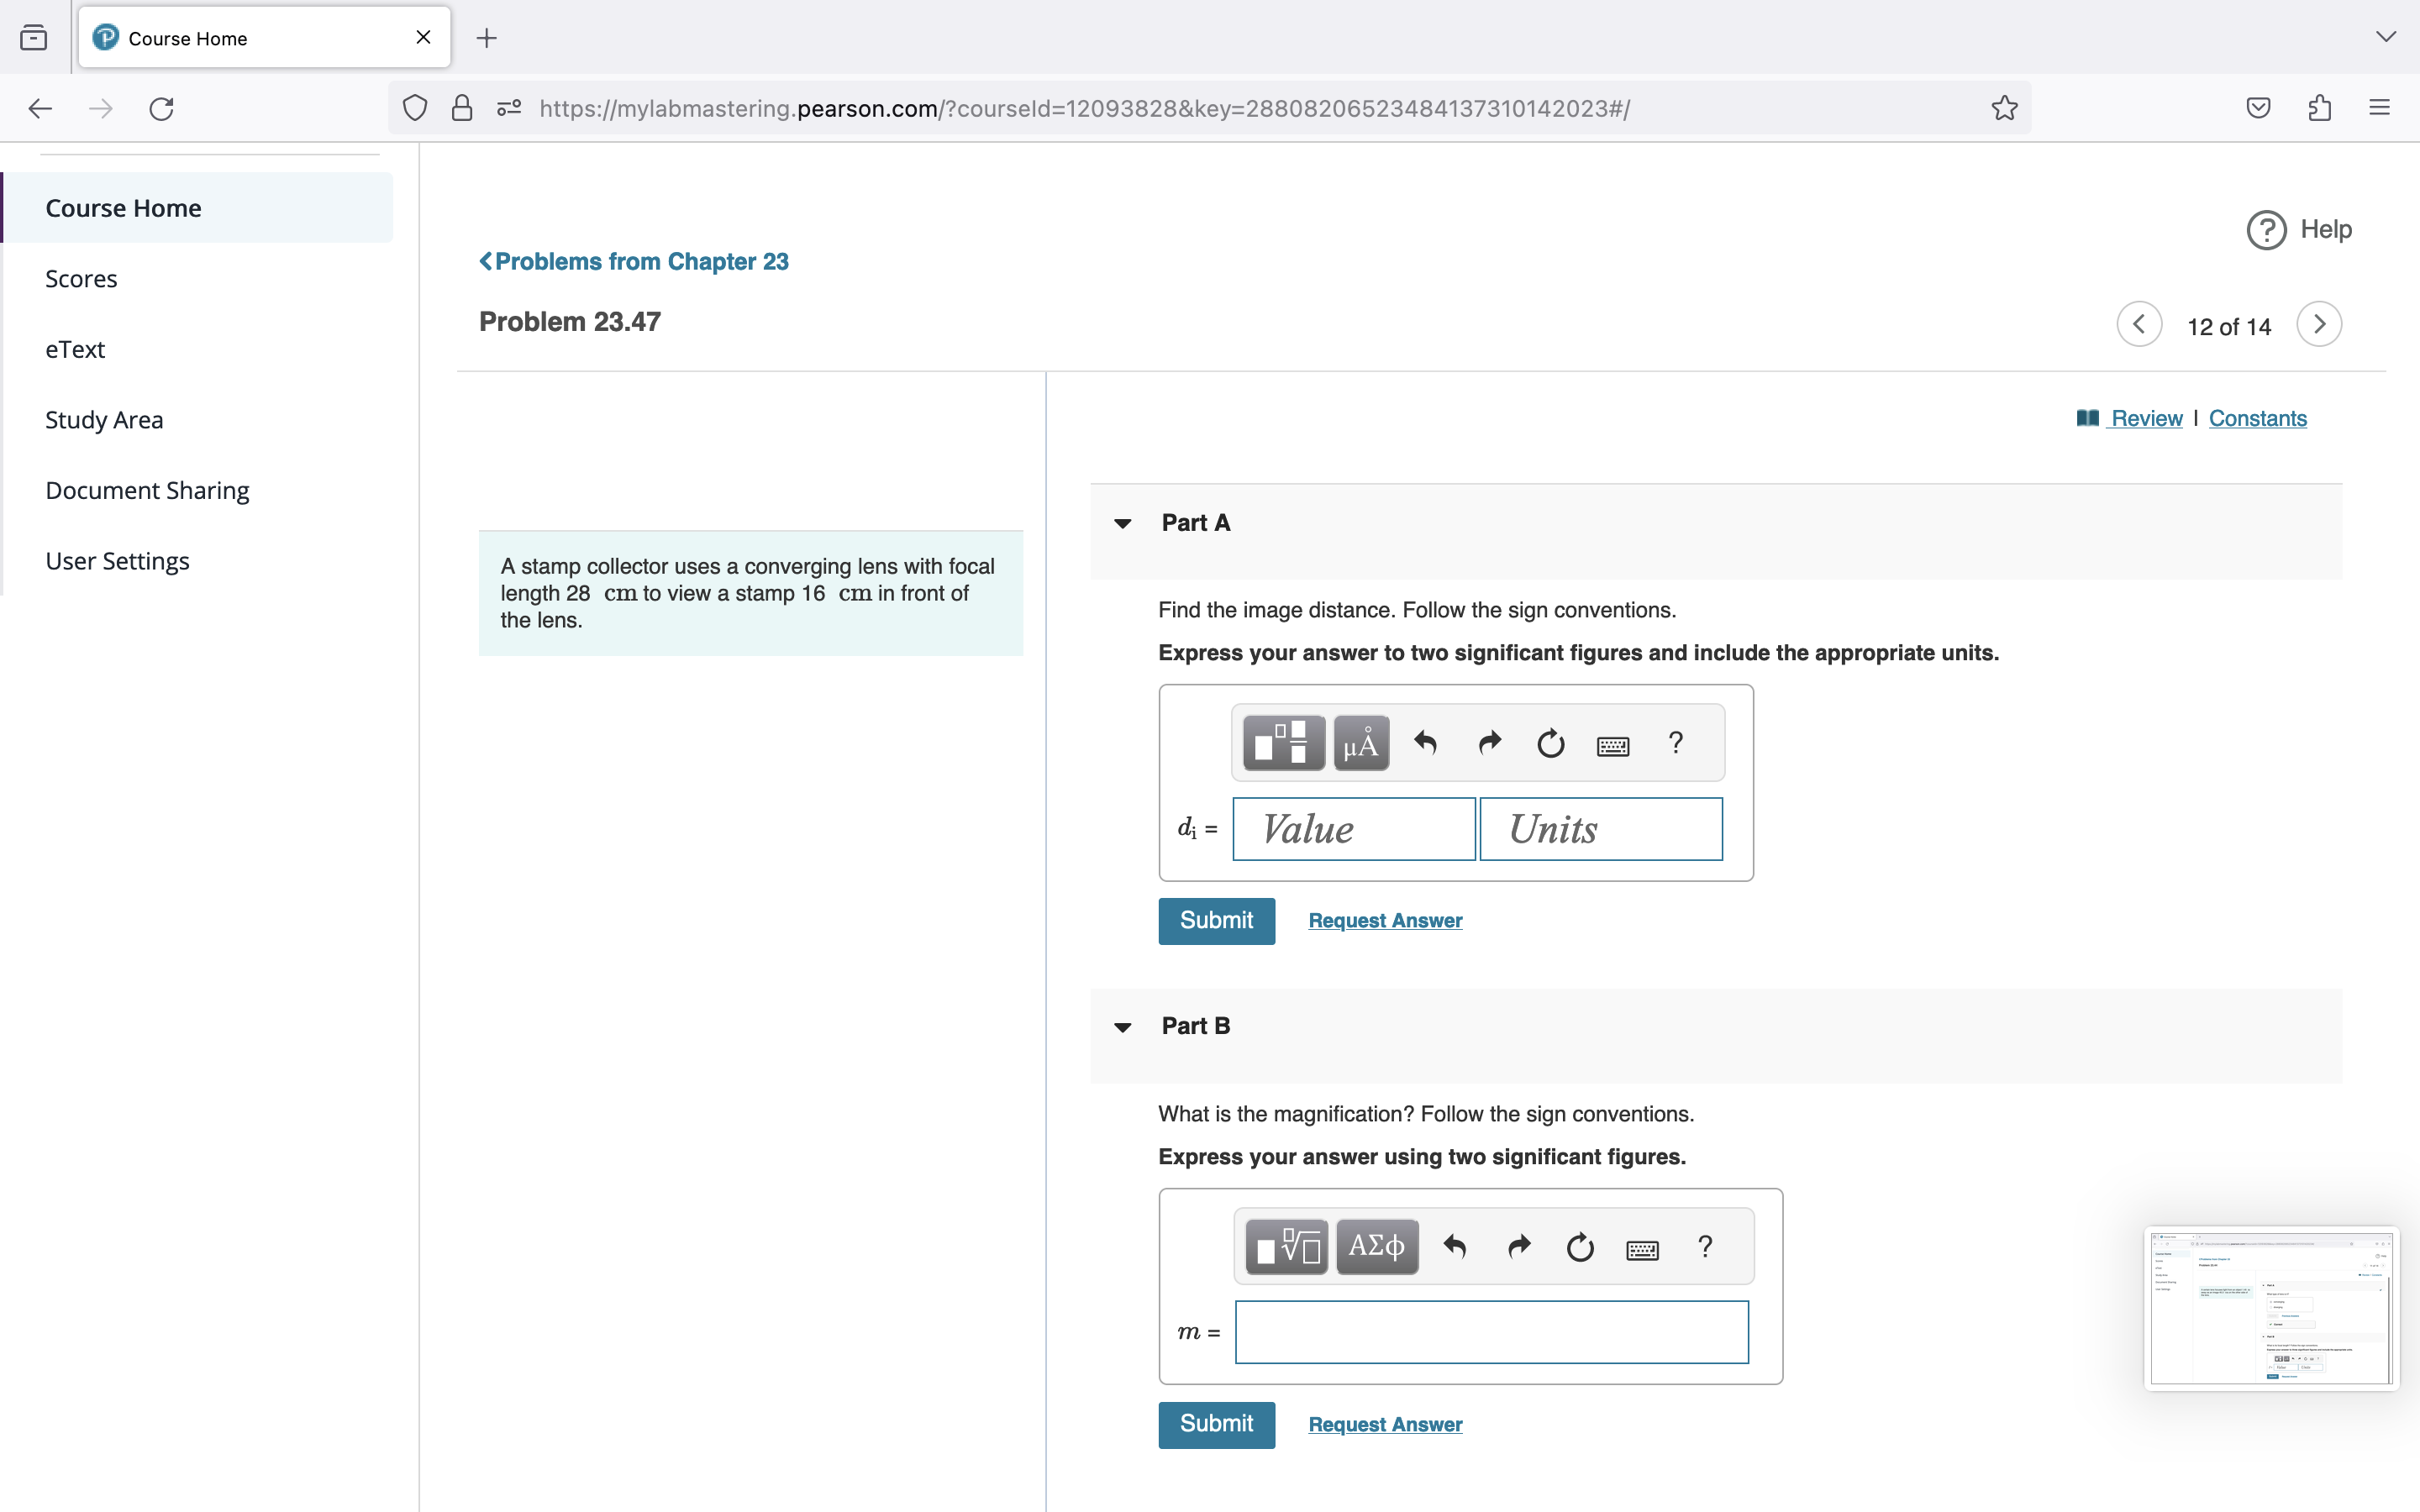Screen dimensions: 2420x1512
Task: Switch to the Course Home browser tab
Action: (x=186, y=38)
